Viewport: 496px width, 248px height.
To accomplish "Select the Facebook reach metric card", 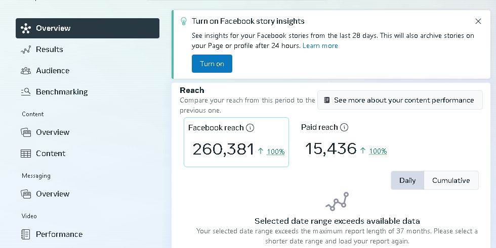I will pyautogui.click(x=236, y=142).
